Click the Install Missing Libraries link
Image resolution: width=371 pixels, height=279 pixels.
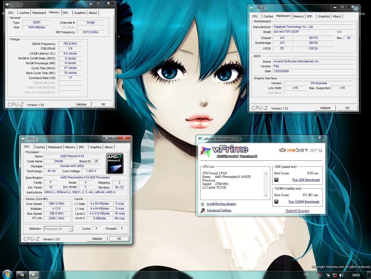(221, 204)
